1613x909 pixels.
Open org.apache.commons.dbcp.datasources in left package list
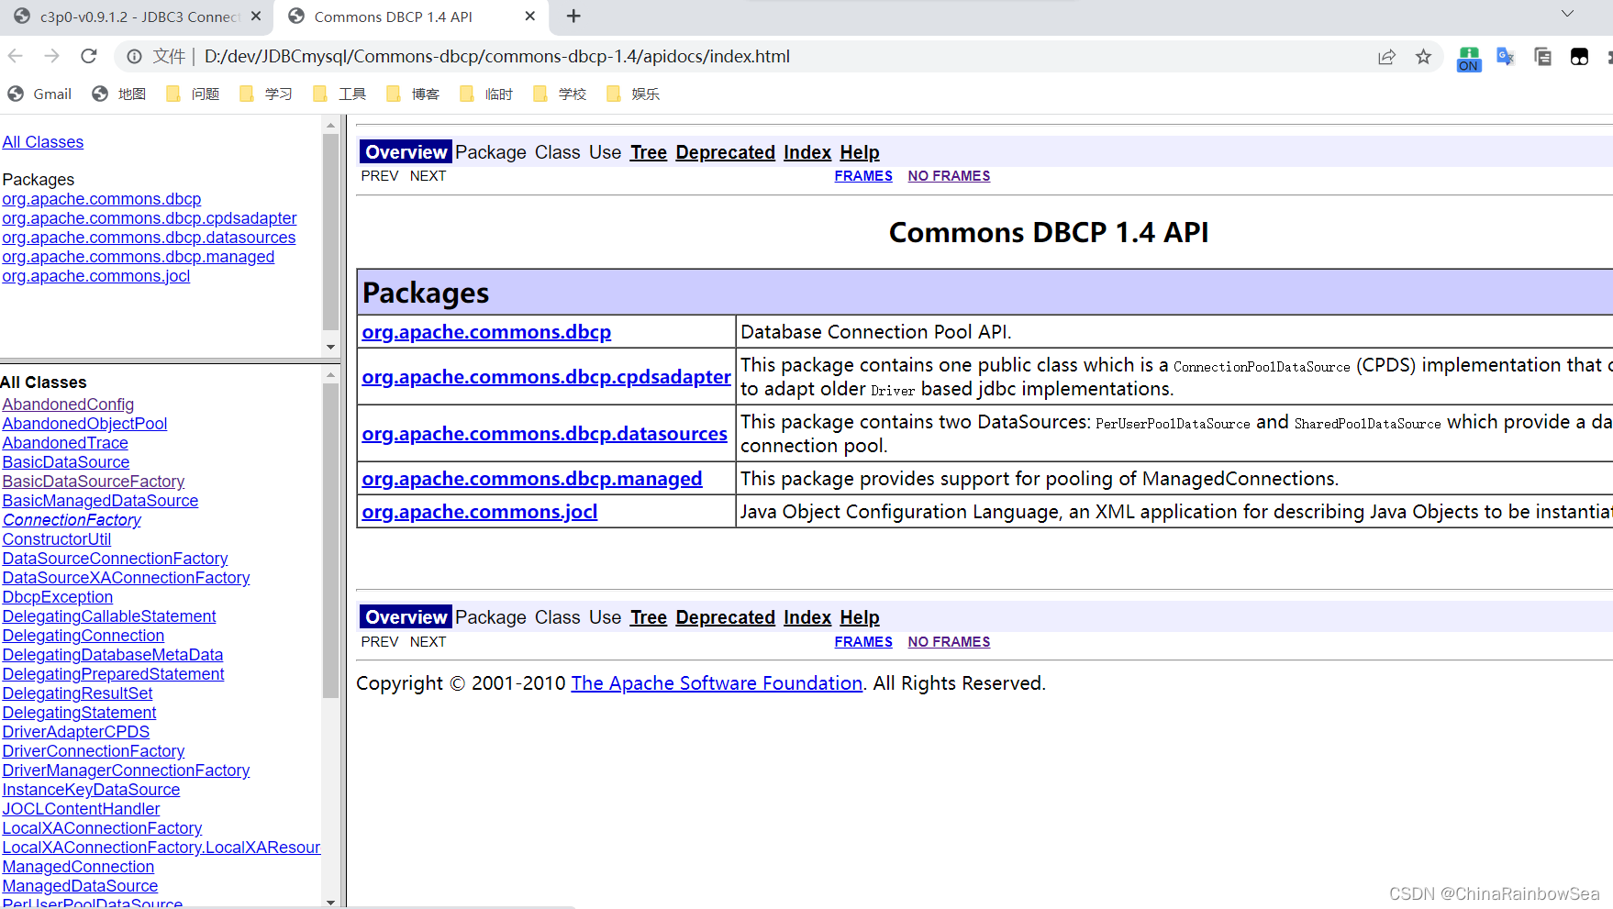[149, 238]
